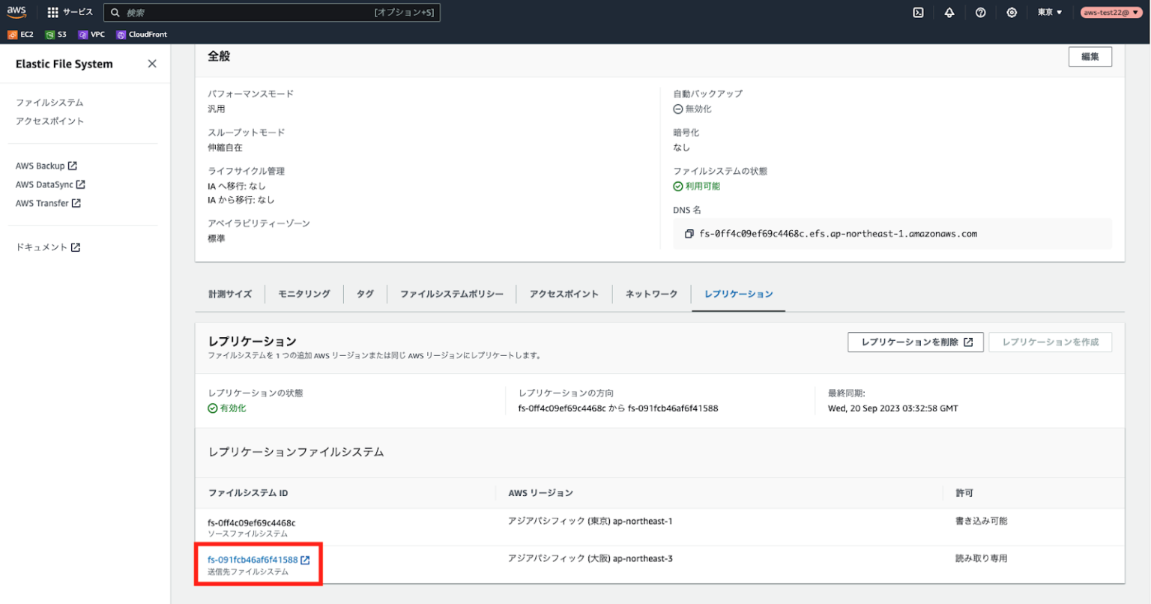The height and width of the screenshot is (604, 1151).
Task: Click the DNS name fs-0ff4c09ef69c4468c.efs text
Action: point(839,234)
